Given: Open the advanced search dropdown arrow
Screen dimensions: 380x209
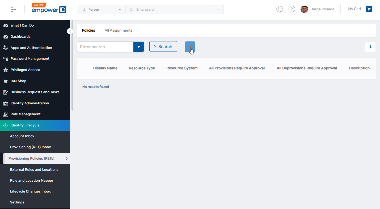Looking at the screenshot, I should [x=139, y=46].
